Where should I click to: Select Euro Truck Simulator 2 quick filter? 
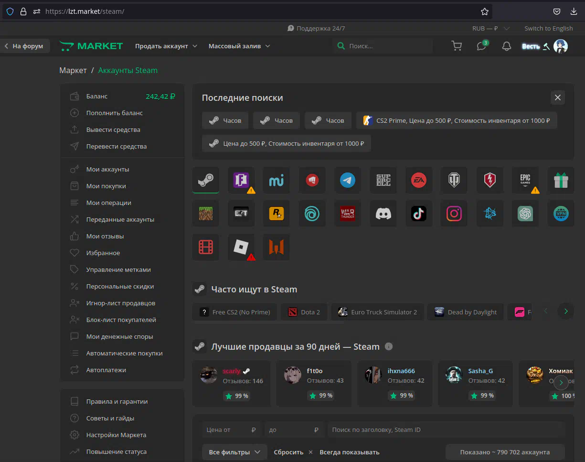(x=377, y=312)
